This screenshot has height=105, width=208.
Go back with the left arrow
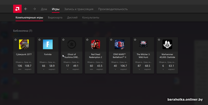coord(26,9)
